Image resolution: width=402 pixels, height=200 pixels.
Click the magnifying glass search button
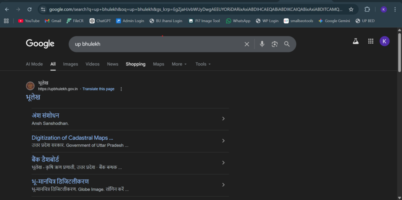(x=287, y=44)
